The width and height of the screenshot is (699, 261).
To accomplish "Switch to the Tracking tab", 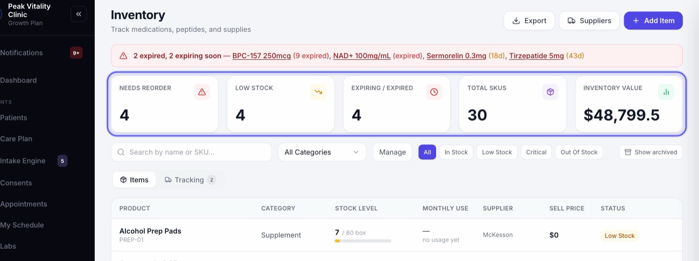I will pyautogui.click(x=190, y=180).
